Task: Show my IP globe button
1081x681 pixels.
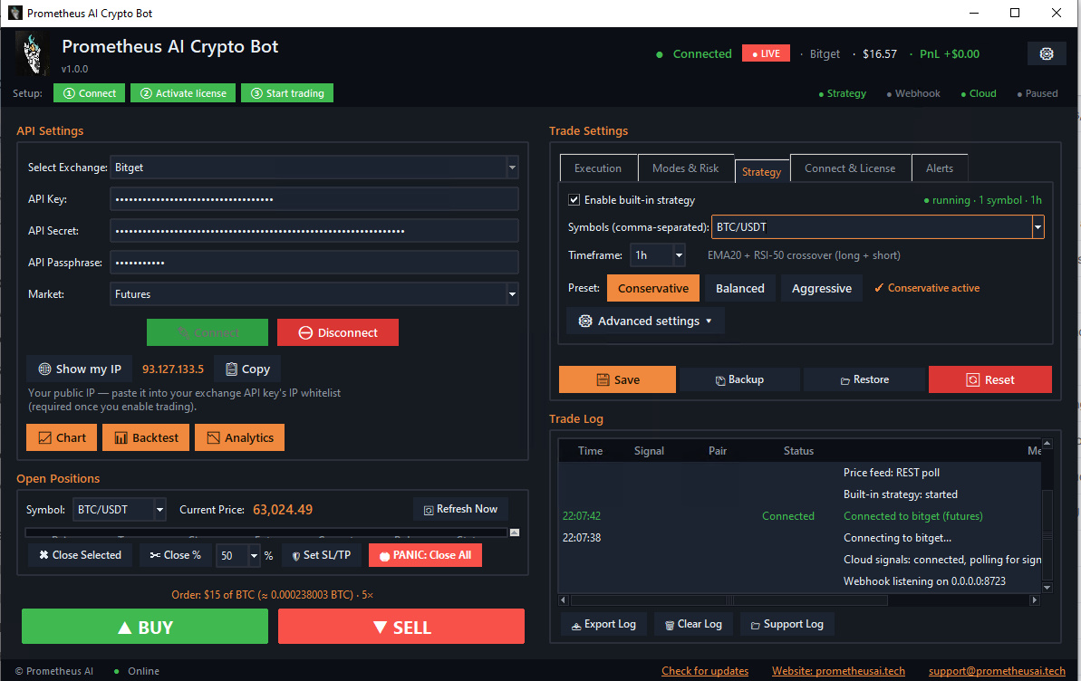Action: [x=80, y=369]
